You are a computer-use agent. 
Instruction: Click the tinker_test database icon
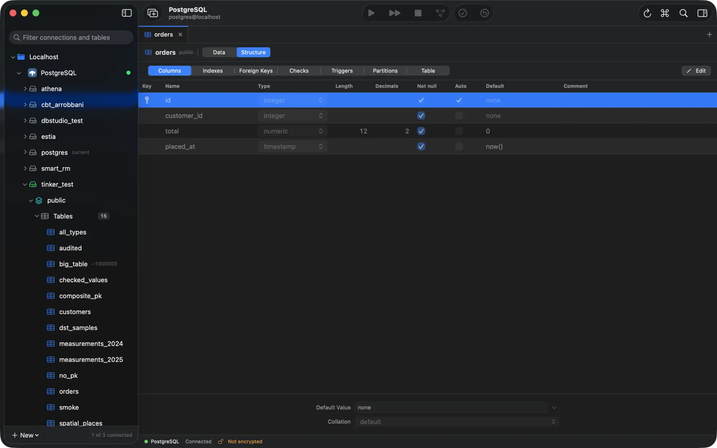click(x=33, y=184)
